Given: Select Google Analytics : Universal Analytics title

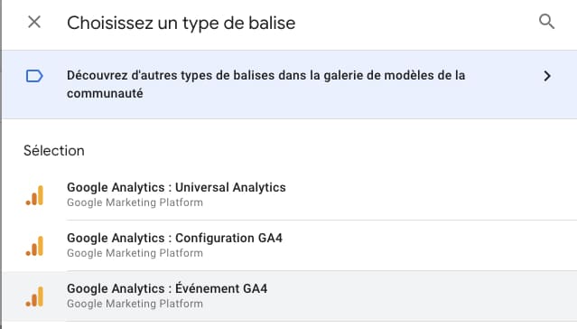Looking at the screenshot, I should 176,187.
